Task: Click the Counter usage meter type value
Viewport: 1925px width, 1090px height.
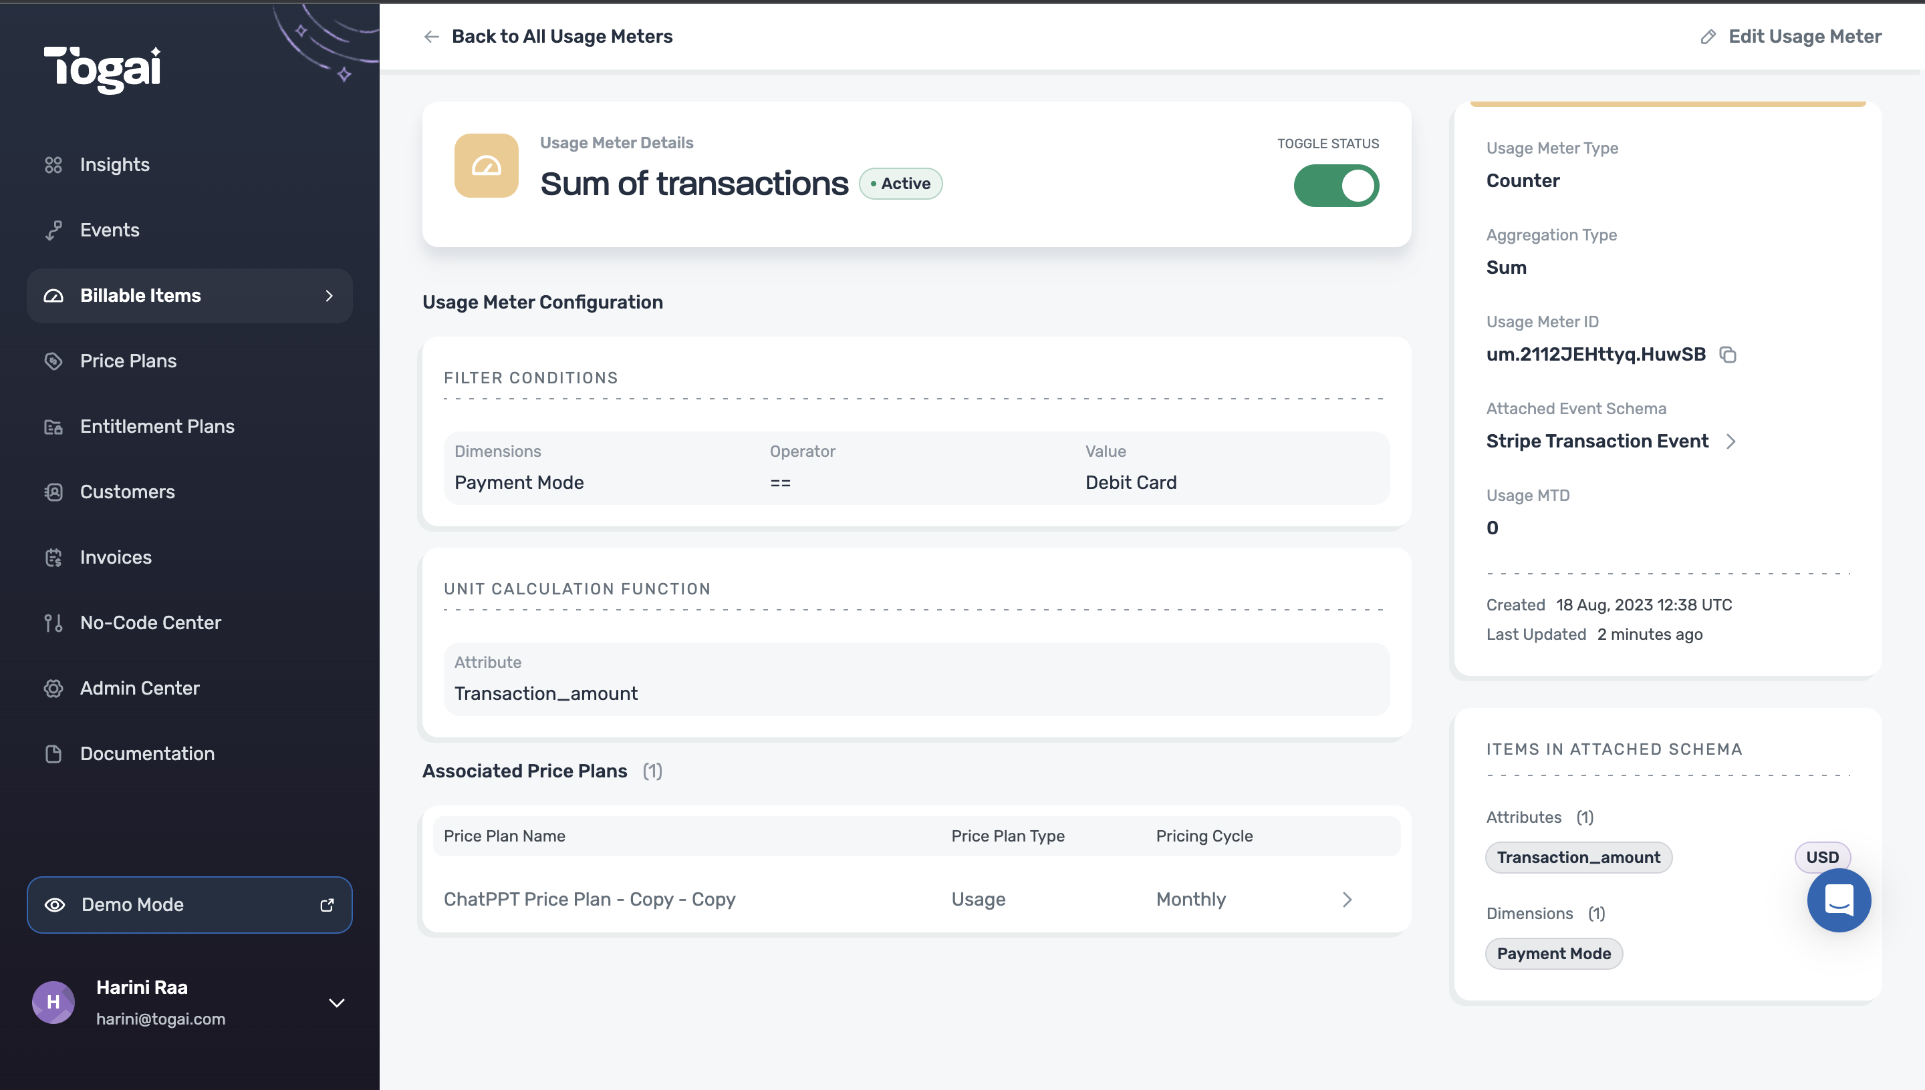Action: pyautogui.click(x=1523, y=181)
